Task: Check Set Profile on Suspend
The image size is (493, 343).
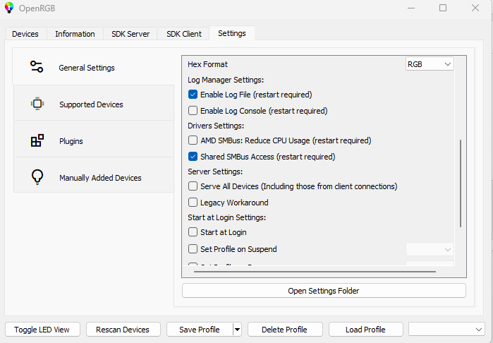Action: click(x=193, y=249)
